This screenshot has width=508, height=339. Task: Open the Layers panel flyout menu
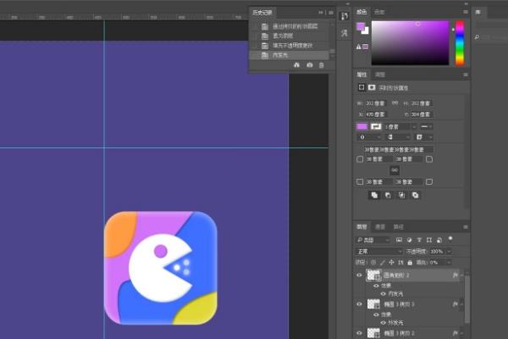(466, 227)
